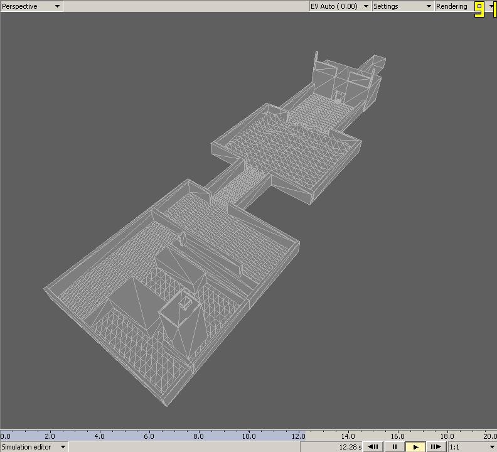Viewport: 497px width, 452px height.
Task: Step the simulation one frame backward
Action: (373, 447)
